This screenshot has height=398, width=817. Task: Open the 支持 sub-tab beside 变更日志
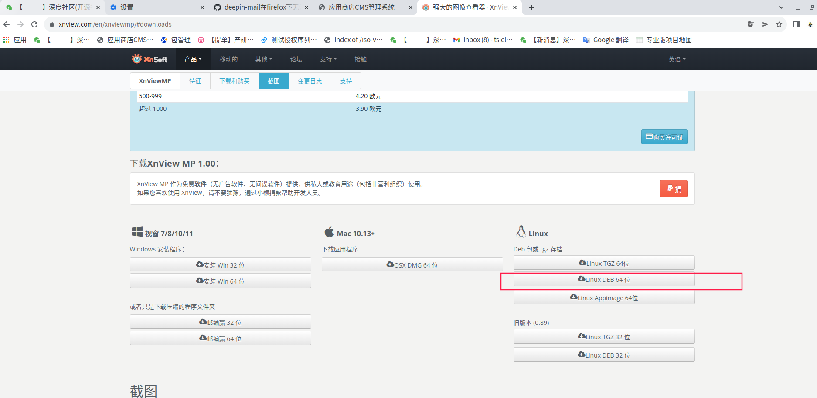(x=346, y=81)
